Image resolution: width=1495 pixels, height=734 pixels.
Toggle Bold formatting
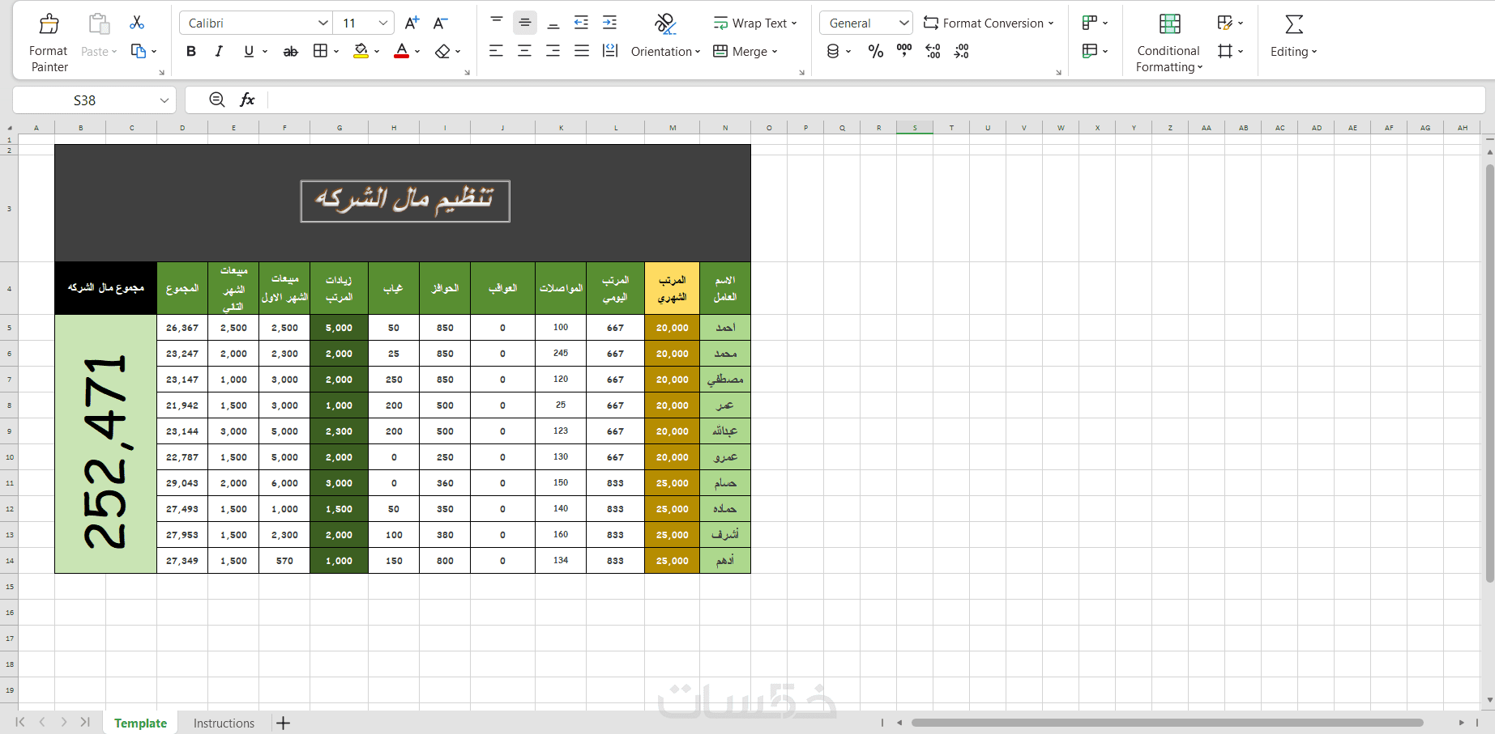(191, 51)
